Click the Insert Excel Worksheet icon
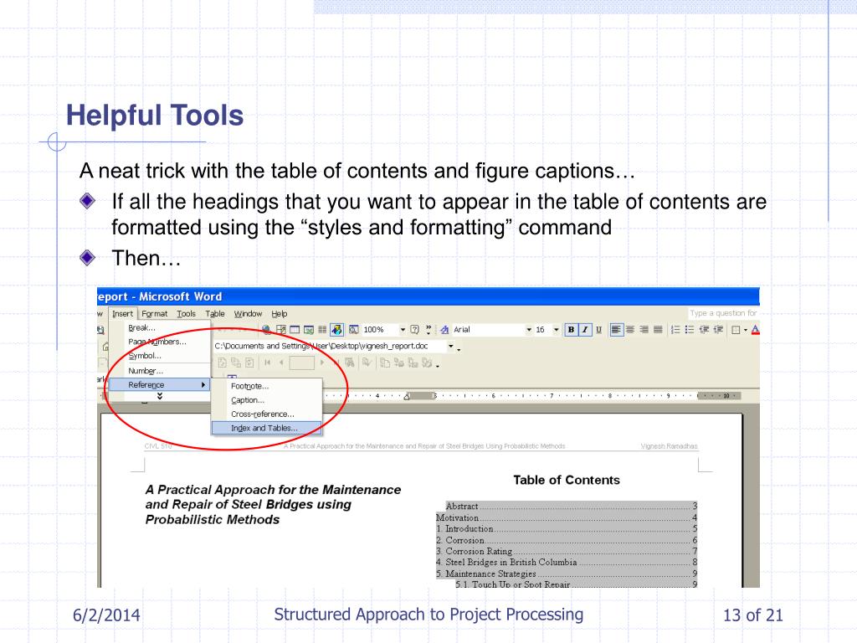Image resolution: width=857 pixels, height=643 pixels. tap(309, 330)
